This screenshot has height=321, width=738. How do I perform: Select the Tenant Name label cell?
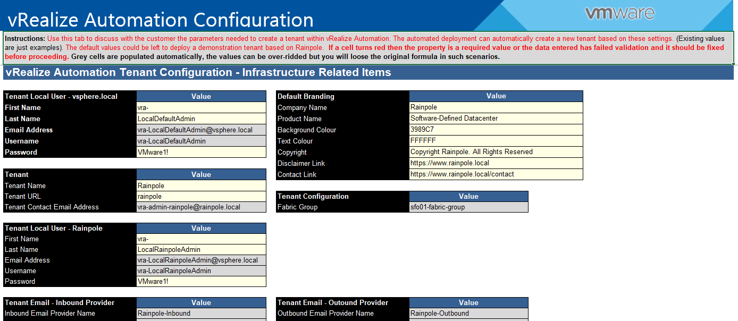point(70,185)
